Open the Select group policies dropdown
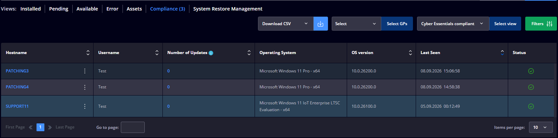The image size is (558, 138). 356,24
